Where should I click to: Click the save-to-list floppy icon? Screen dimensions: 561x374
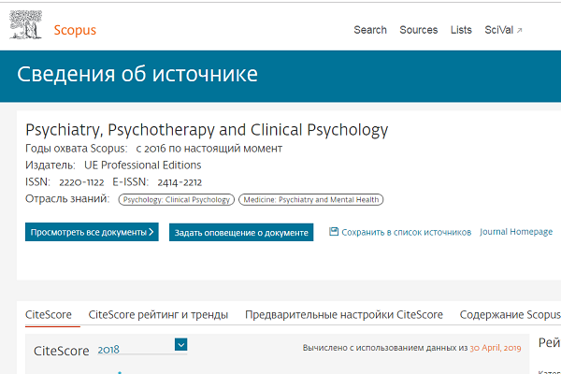point(334,232)
